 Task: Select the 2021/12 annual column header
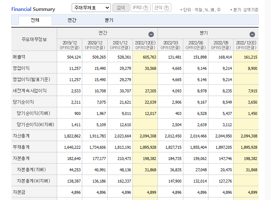pyautogui.click(x=120, y=45)
